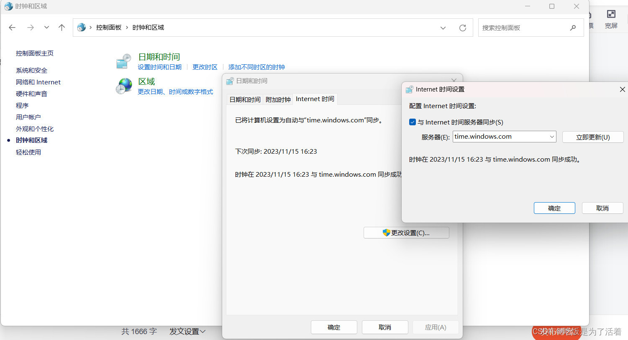Select 时钟和区域 in sidebar
628x340 pixels.
click(x=31, y=140)
